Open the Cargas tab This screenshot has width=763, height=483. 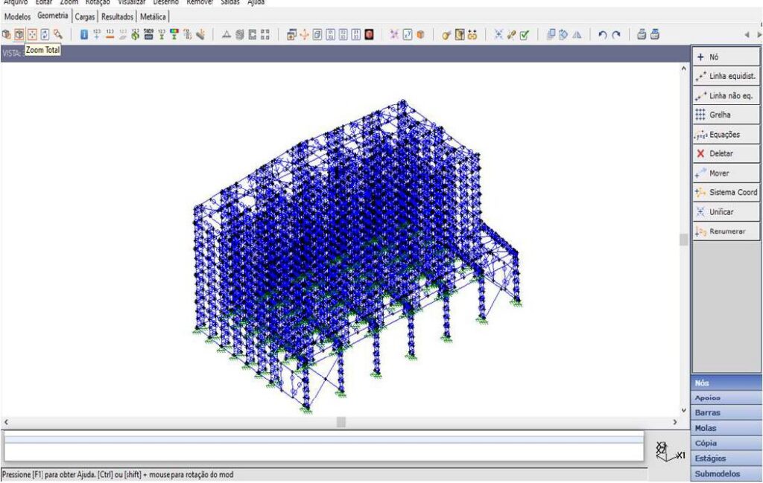85,16
